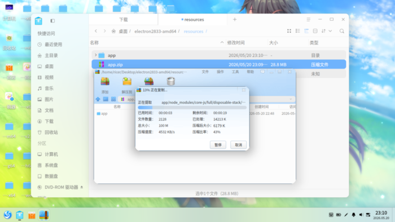The image size is (395, 222).
Task: Open 回收站 in sidebar
Action: 47,132
